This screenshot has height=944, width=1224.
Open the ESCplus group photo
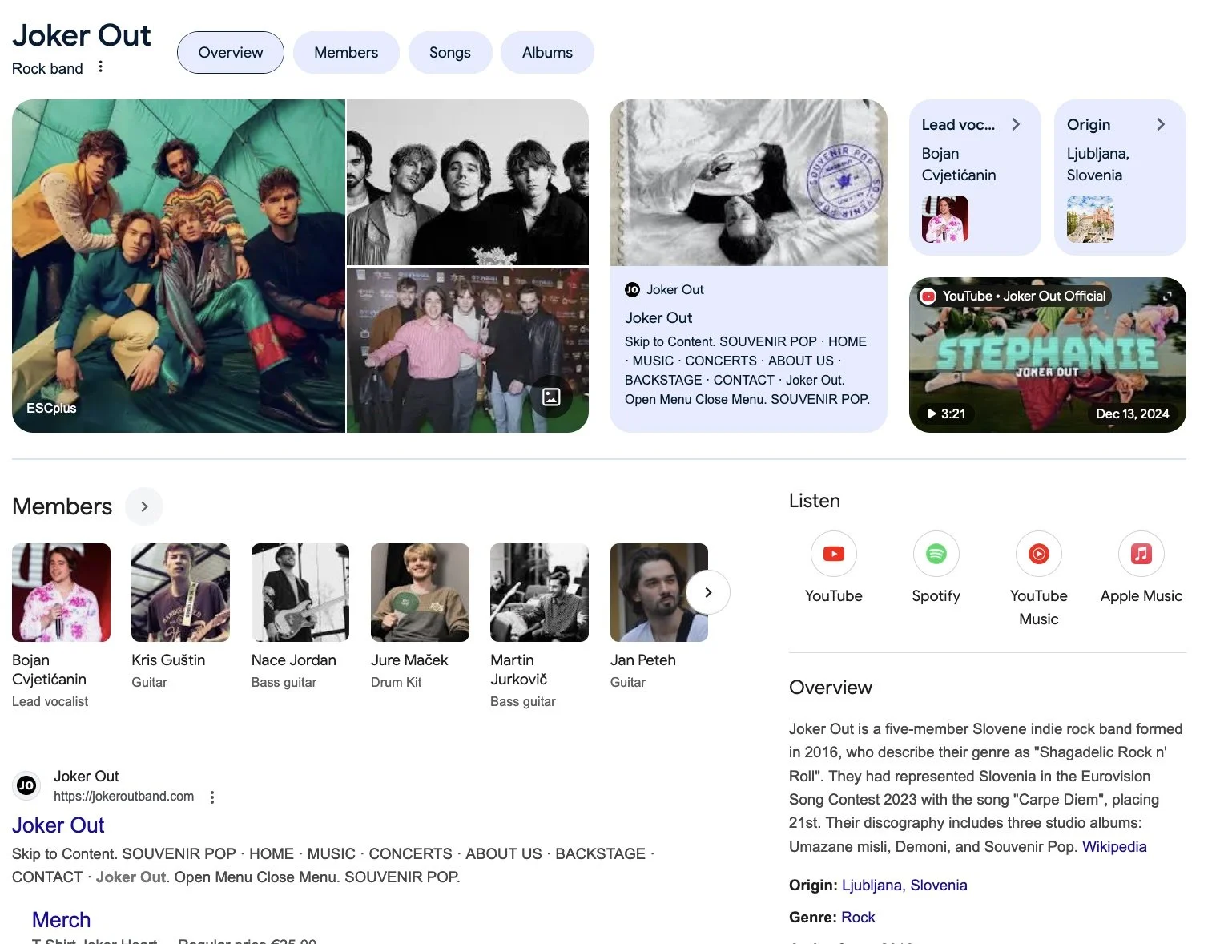[x=179, y=266]
